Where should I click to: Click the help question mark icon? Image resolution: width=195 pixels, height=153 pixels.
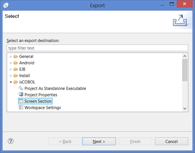tap(11, 141)
